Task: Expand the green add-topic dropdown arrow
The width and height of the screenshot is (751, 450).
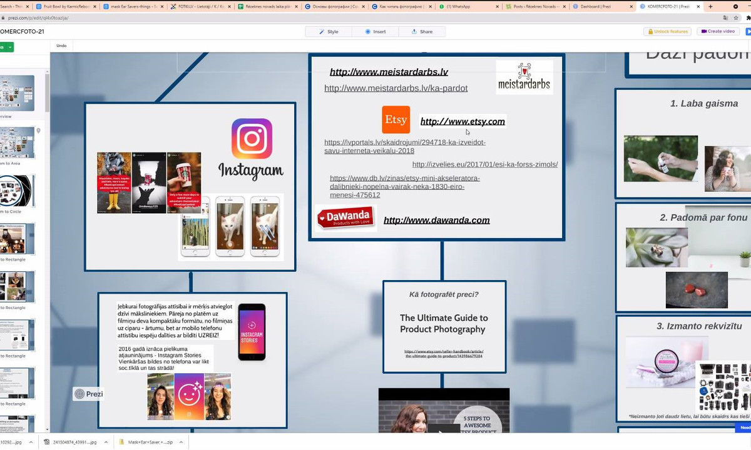Action: tap(10, 47)
